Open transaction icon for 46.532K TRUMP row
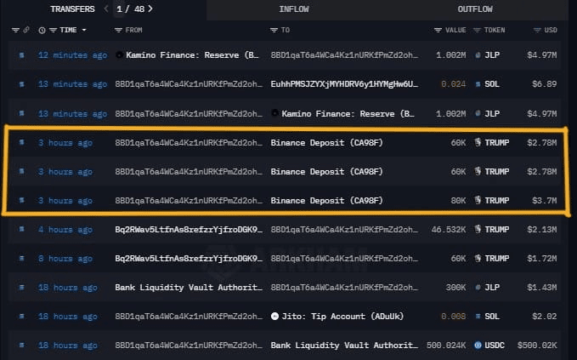 click(22, 229)
